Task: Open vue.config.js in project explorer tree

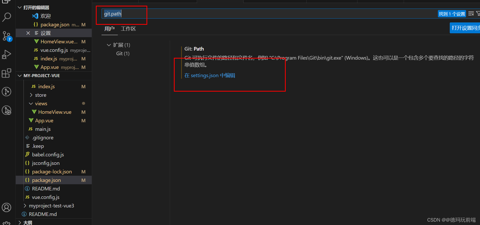Action: pos(54,197)
